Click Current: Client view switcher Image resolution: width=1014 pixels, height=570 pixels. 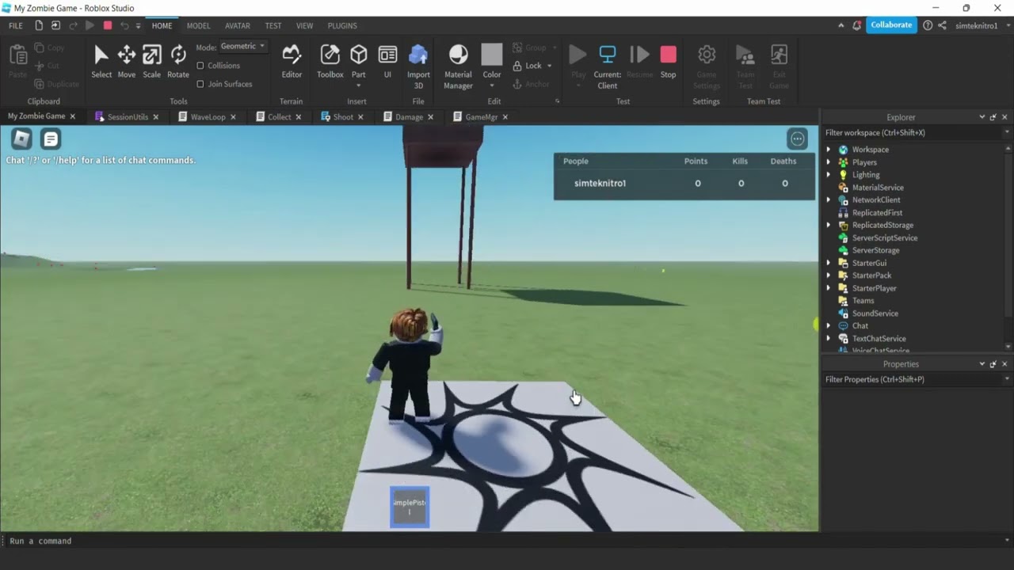tap(608, 66)
